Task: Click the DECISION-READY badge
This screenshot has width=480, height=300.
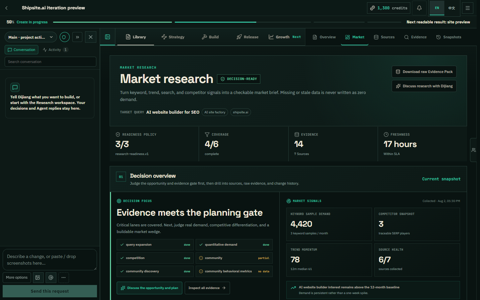Action: coord(239,79)
